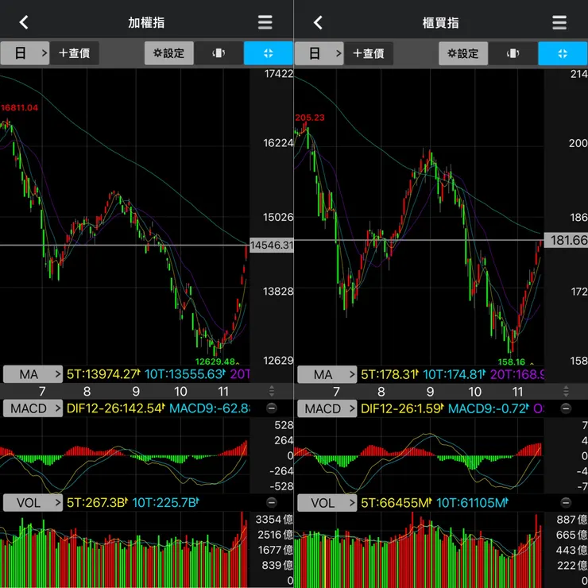This screenshot has width=588, height=588.
Task: Switch MACD indicator on 加權指 chart
Action: point(33,408)
